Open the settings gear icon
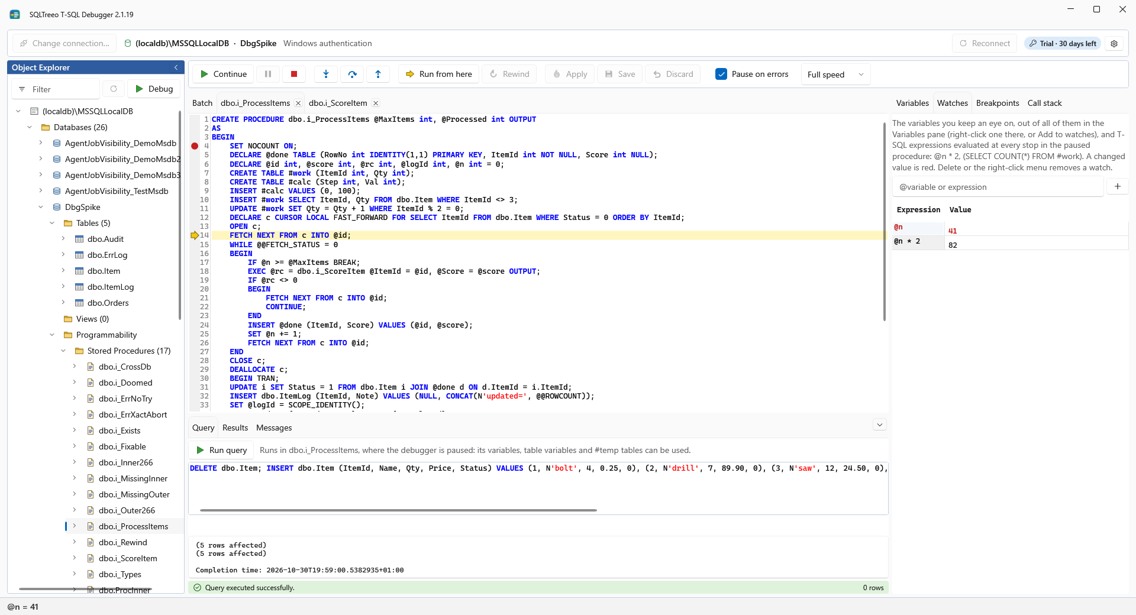This screenshot has width=1136, height=615. click(1114, 44)
